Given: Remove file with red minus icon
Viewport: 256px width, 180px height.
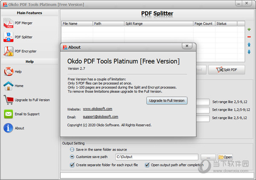Looking at the screenshot, I should (249, 37).
